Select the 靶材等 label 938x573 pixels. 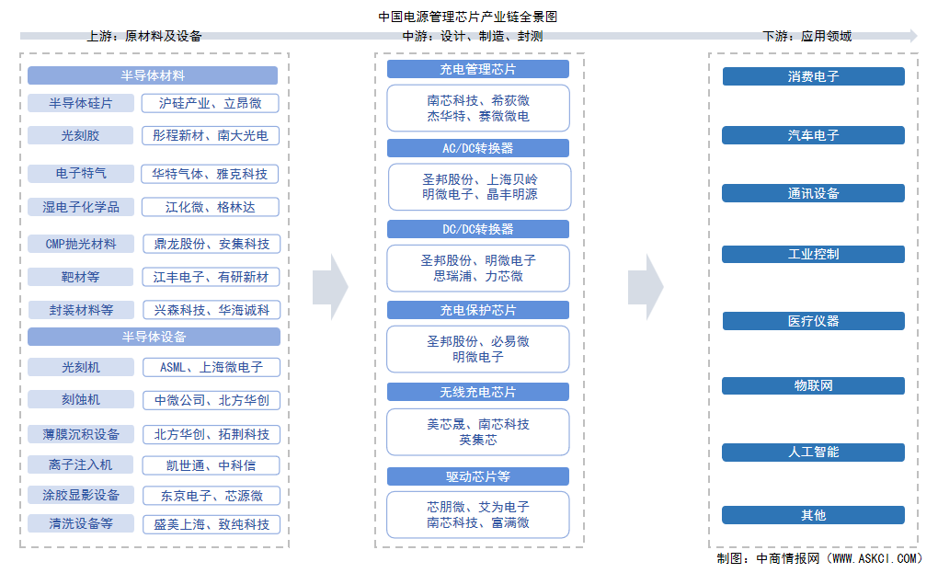click(80, 277)
